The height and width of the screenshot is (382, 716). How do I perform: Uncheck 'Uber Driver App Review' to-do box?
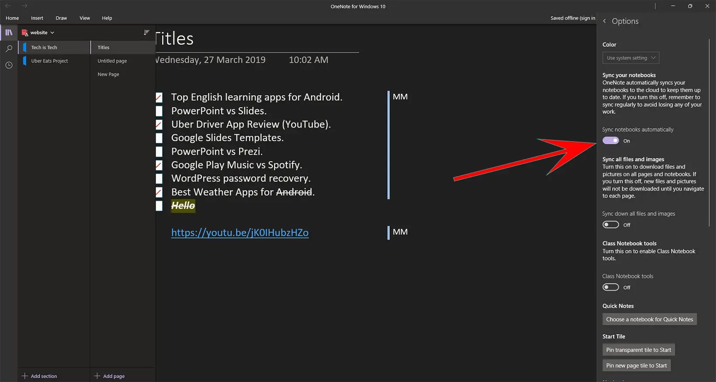(x=159, y=125)
